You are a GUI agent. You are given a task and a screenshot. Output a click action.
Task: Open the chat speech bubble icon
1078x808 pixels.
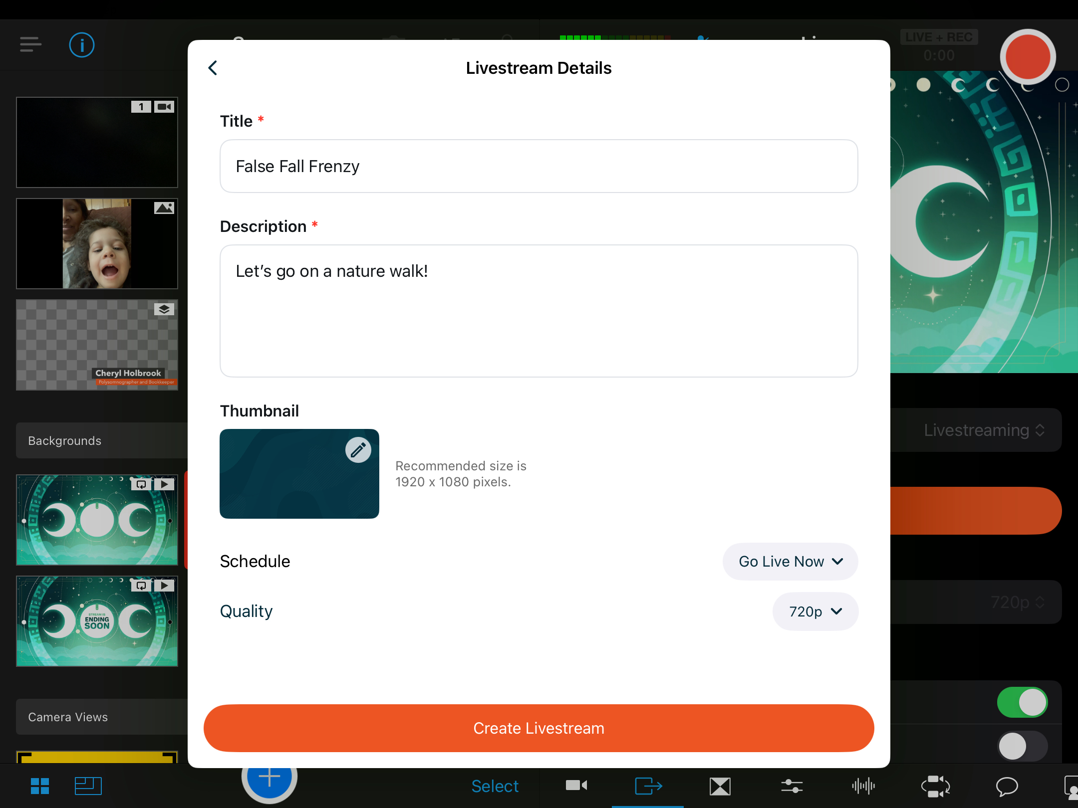(1007, 786)
